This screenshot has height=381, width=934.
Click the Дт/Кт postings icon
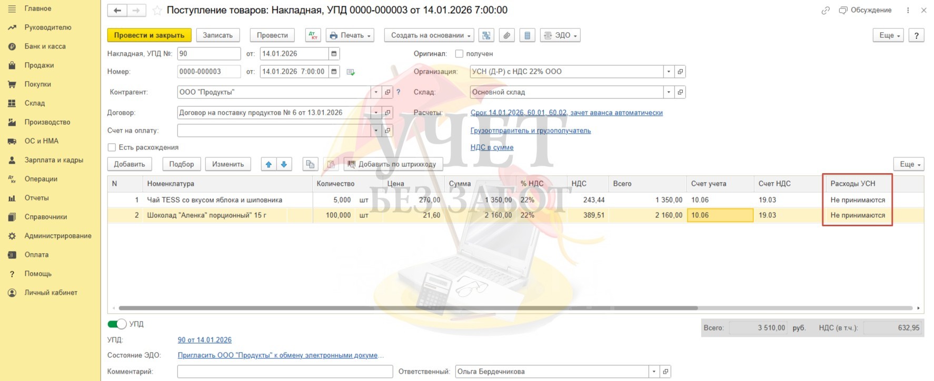pos(313,35)
